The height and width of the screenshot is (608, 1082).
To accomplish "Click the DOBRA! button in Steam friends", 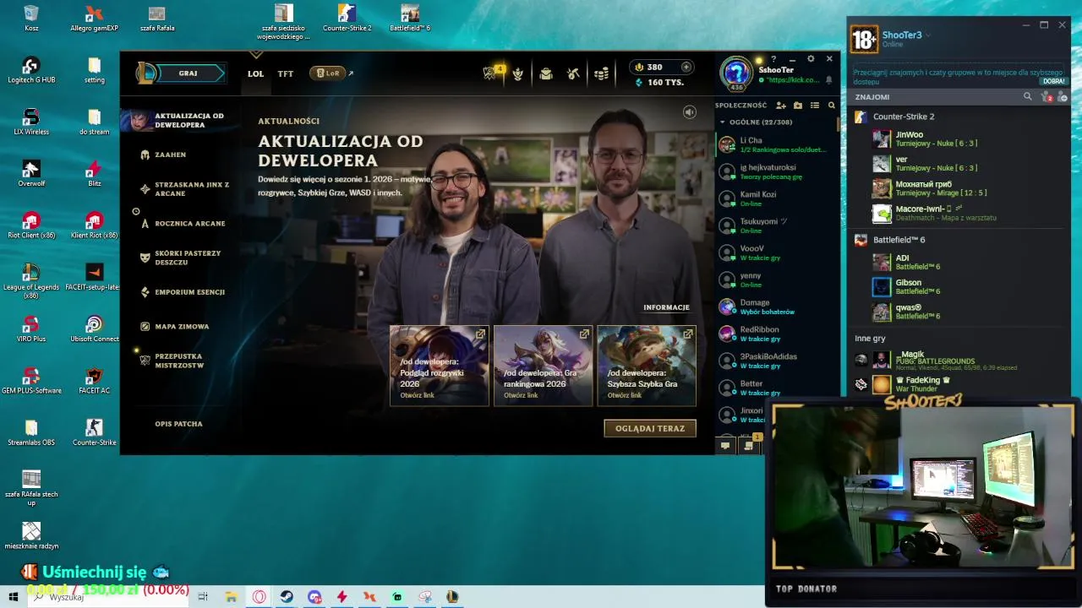I will pos(1054,82).
